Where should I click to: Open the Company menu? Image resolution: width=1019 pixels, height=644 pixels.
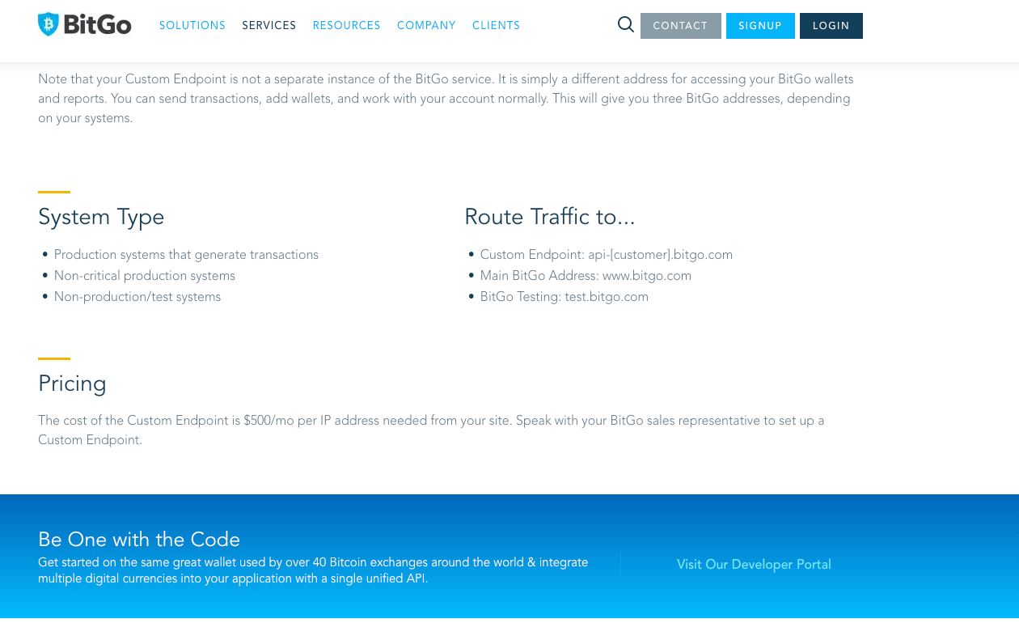[x=426, y=26]
